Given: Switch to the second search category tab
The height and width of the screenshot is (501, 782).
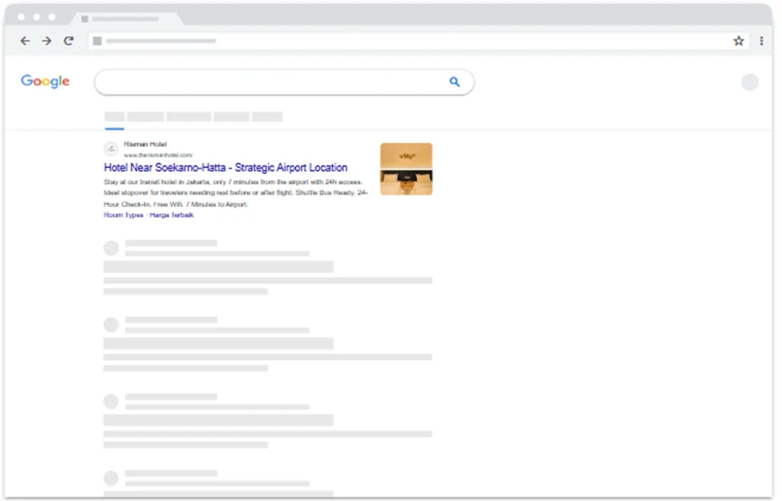Looking at the screenshot, I should (x=145, y=117).
